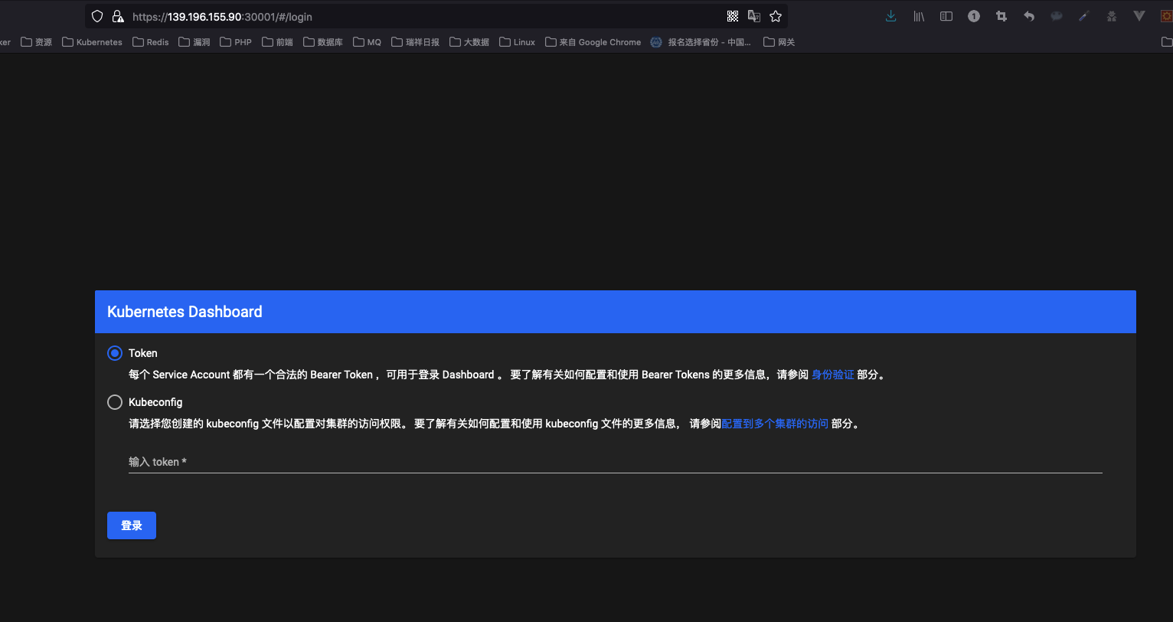Click the address bar URL
The image size is (1173, 622).
tap(222, 16)
